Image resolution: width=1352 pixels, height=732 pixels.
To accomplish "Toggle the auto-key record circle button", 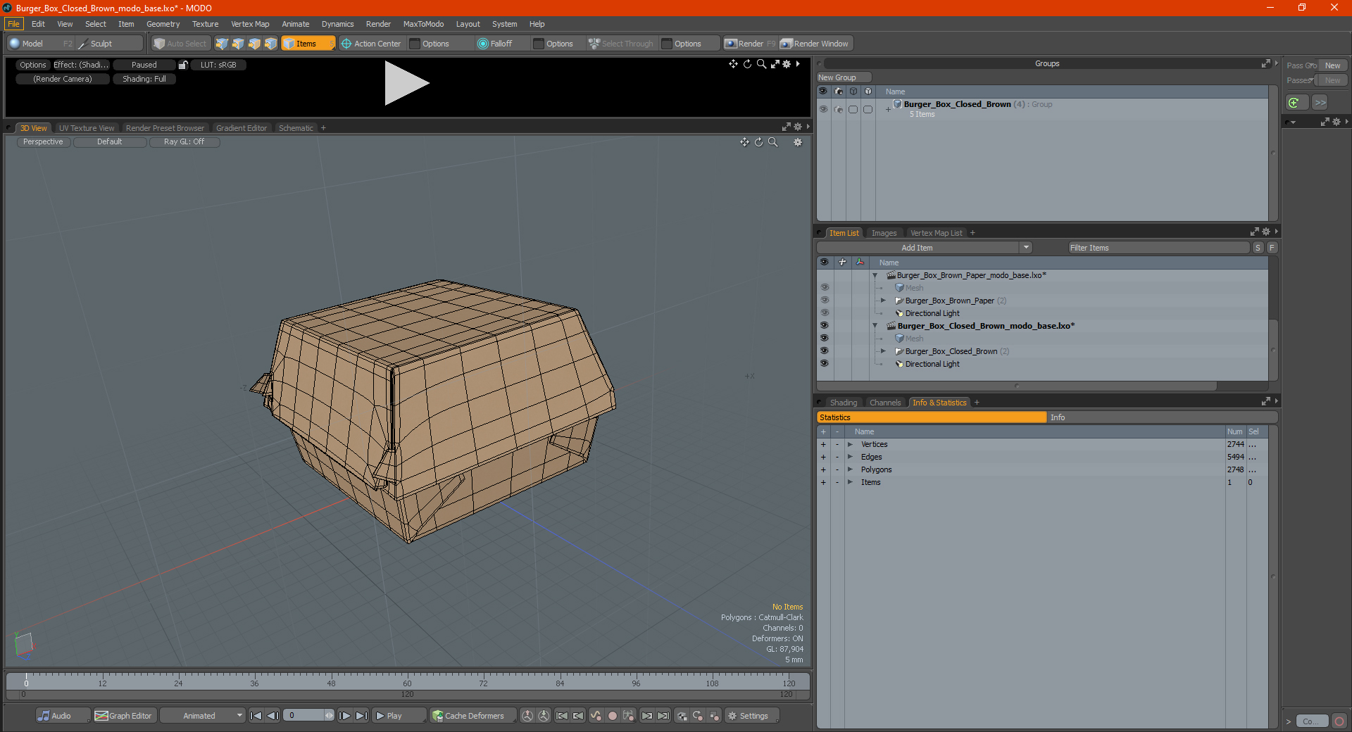I will 613,716.
